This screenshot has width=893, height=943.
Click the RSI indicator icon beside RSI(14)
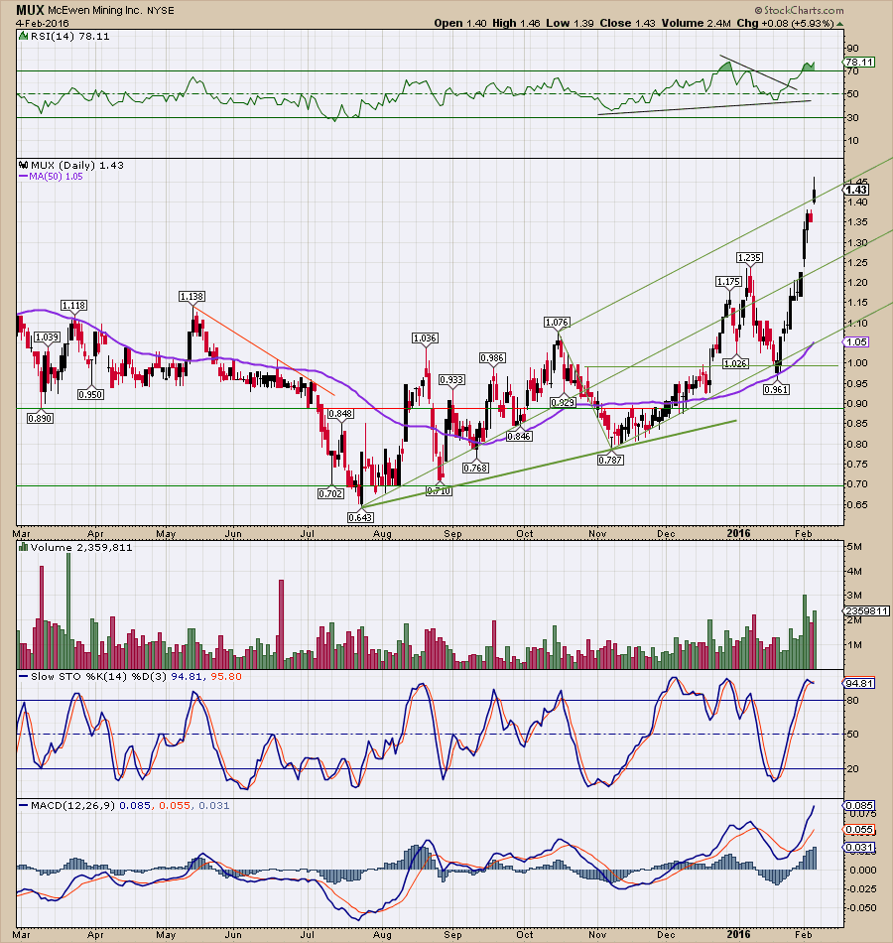pyautogui.click(x=24, y=36)
